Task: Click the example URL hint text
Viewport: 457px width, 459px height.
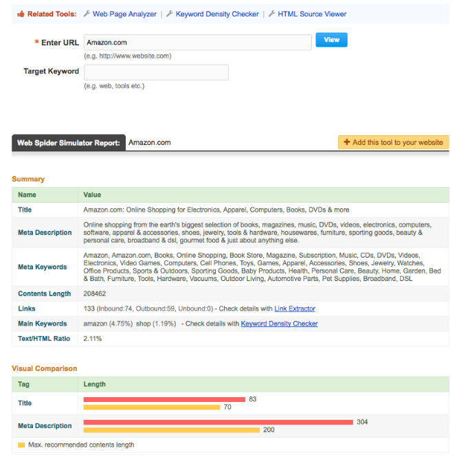Action: (x=128, y=56)
